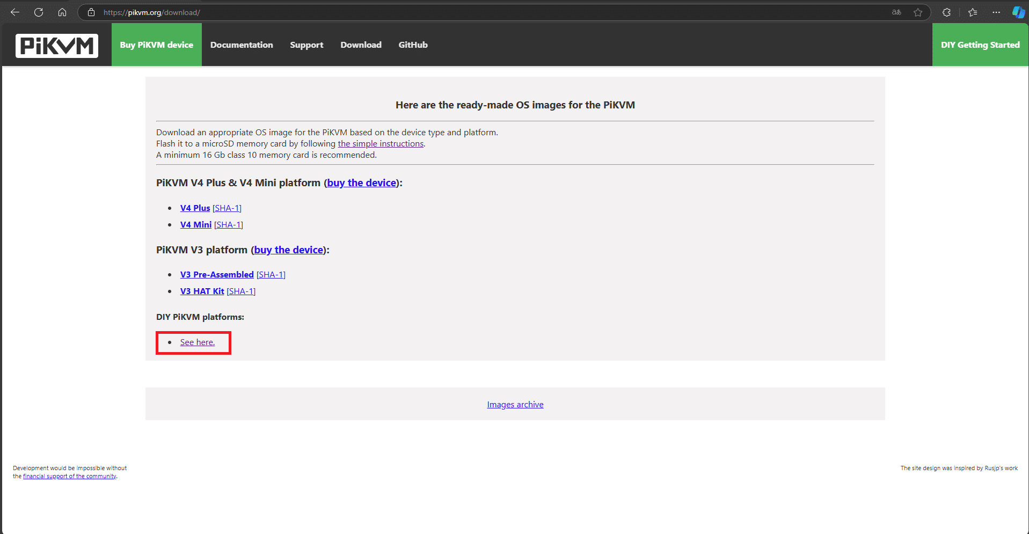
Task: Click buy the device link for V4
Action: [362, 183]
